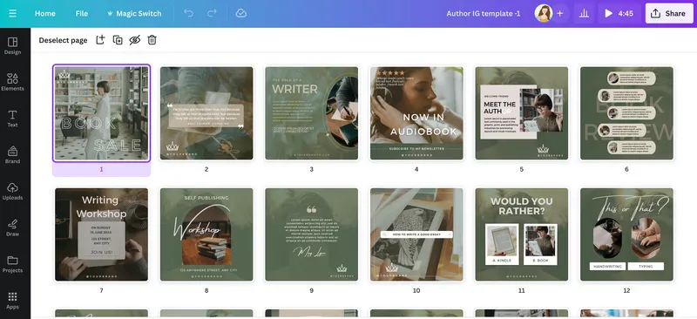The image size is (697, 319).
Task: Open the Design panel
Action: tap(12, 46)
